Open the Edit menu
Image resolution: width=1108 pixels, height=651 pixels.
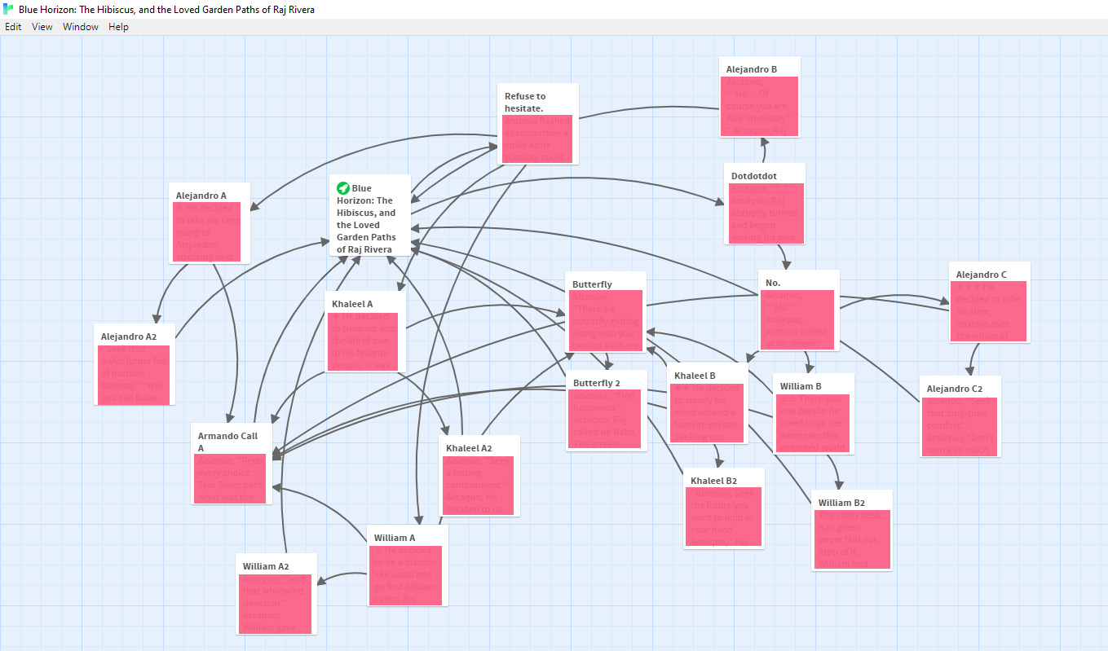click(x=13, y=27)
